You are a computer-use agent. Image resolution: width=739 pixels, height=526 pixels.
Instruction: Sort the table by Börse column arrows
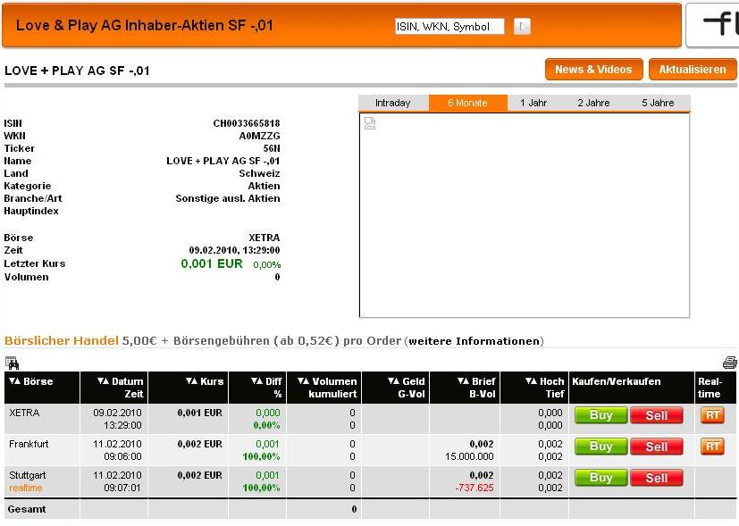tap(14, 381)
